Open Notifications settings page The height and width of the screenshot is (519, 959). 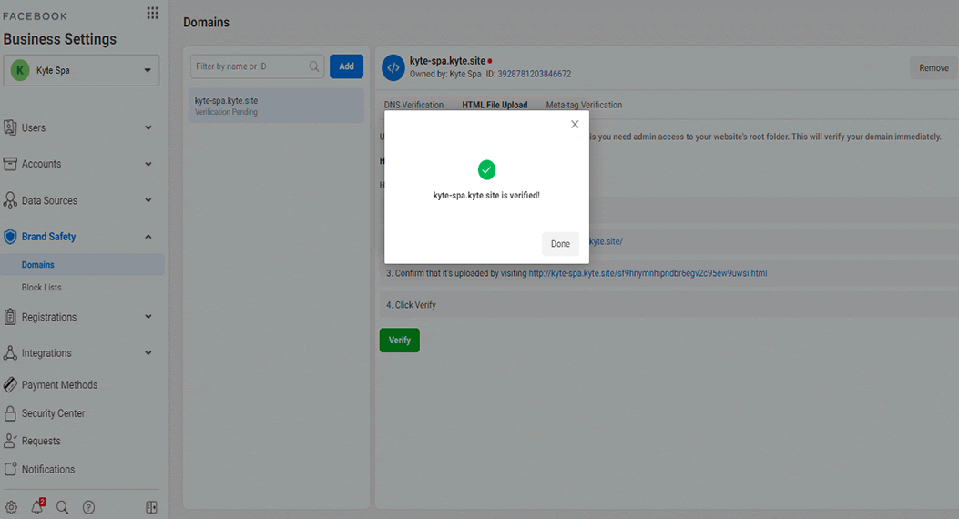[x=48, y=469]
